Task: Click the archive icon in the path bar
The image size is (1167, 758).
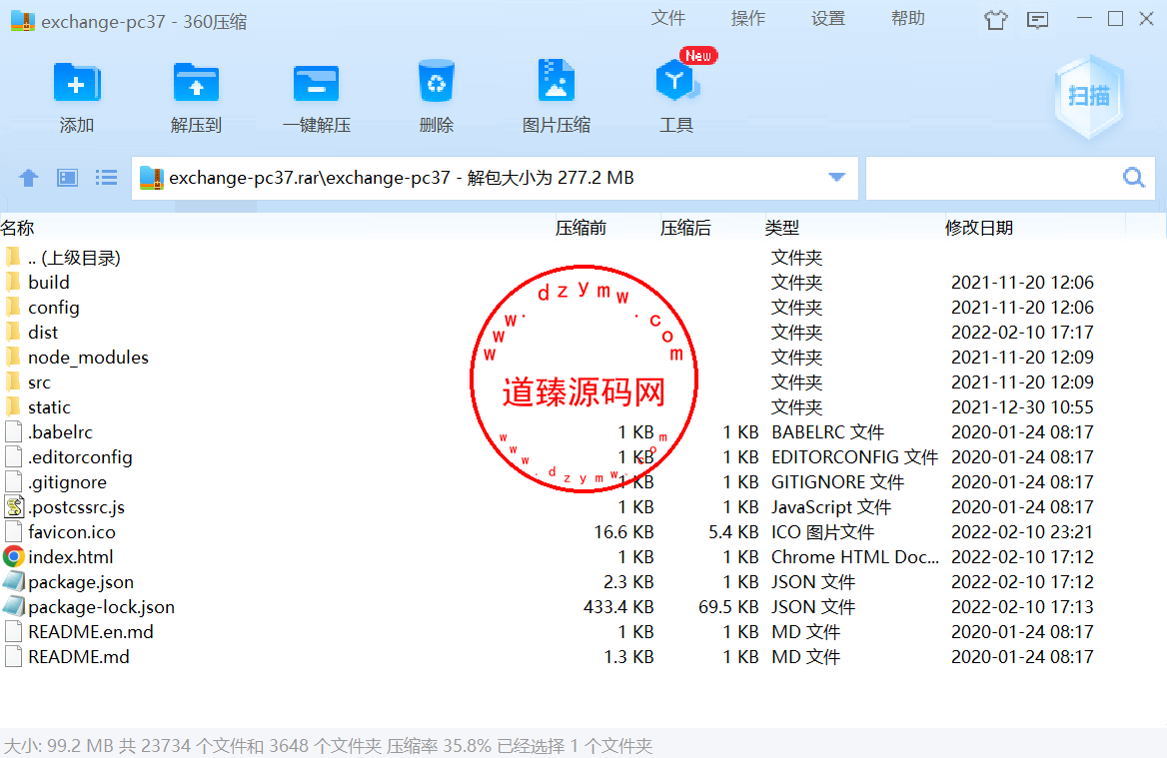Action: click(x=151, y=178)
